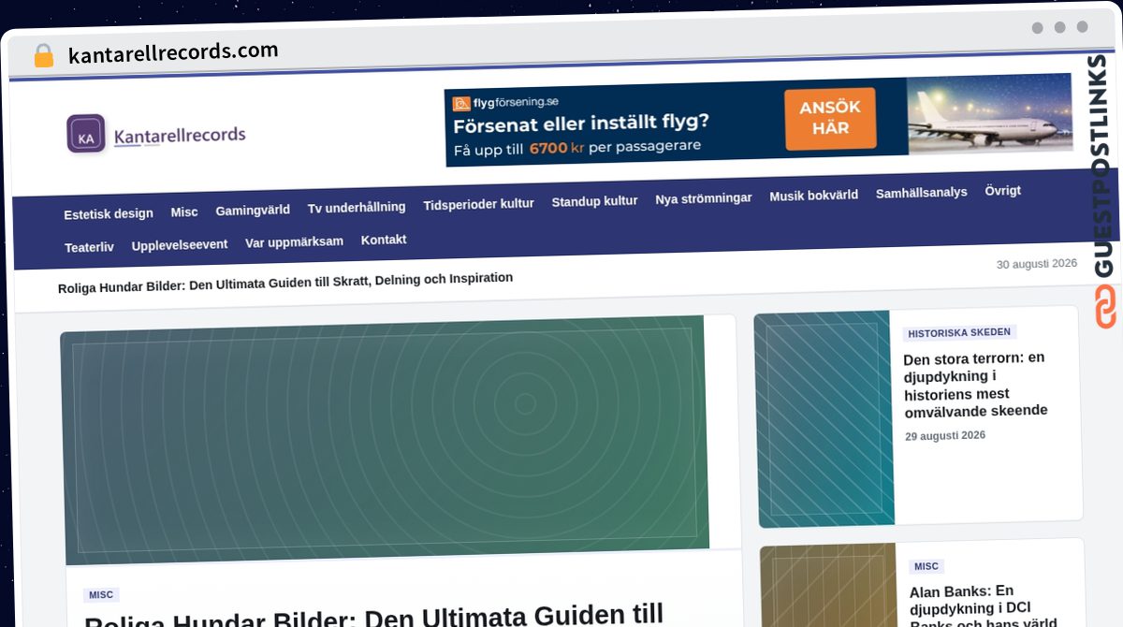This screenshot has width=1123, height=627.
Task: Open the Övrigt menu item
Action: pos(1002,191)
